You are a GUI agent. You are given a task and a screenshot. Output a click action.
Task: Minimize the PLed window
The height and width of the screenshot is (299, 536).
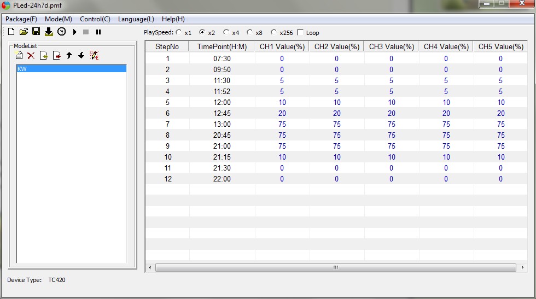(x=486, y=4)
